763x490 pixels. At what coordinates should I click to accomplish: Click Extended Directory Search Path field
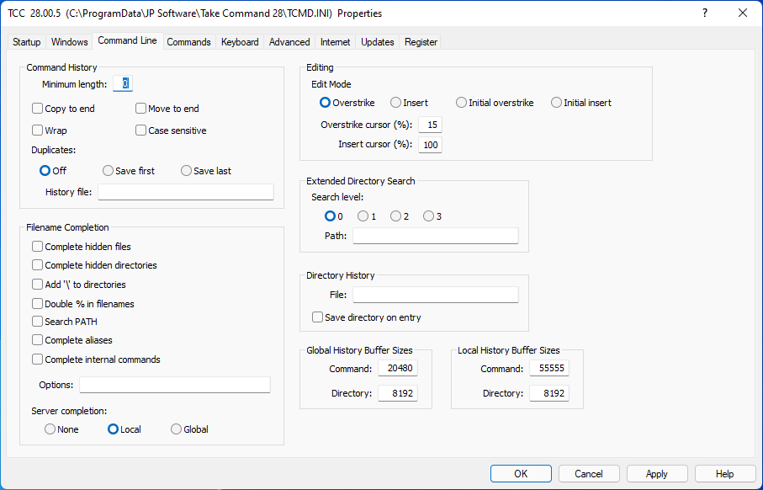[x=436, y=236]
